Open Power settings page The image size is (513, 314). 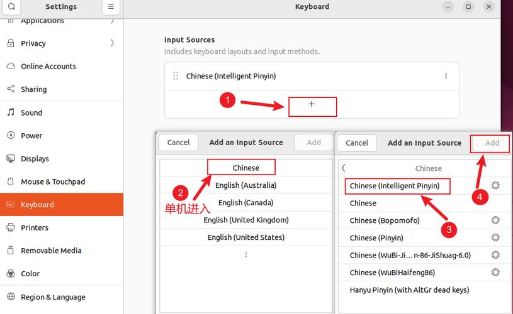click(62, 136)
